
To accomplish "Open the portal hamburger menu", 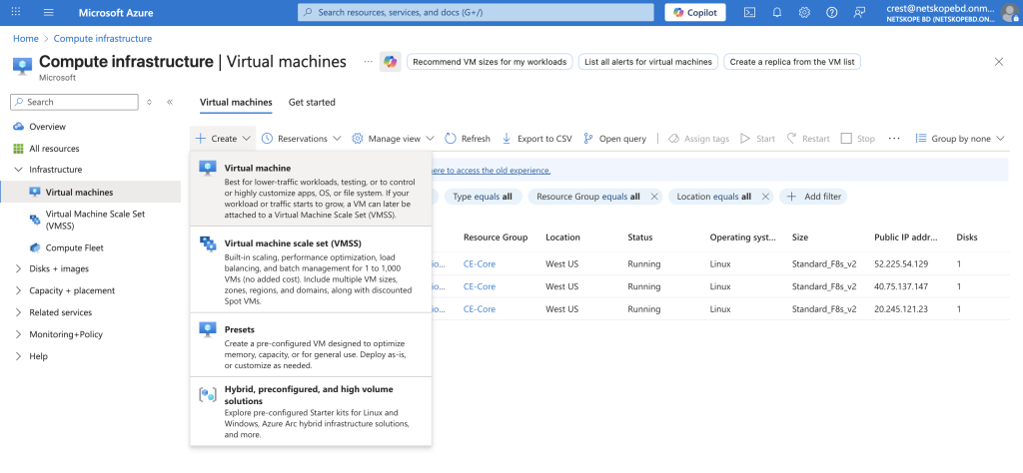I will point(48,12).
